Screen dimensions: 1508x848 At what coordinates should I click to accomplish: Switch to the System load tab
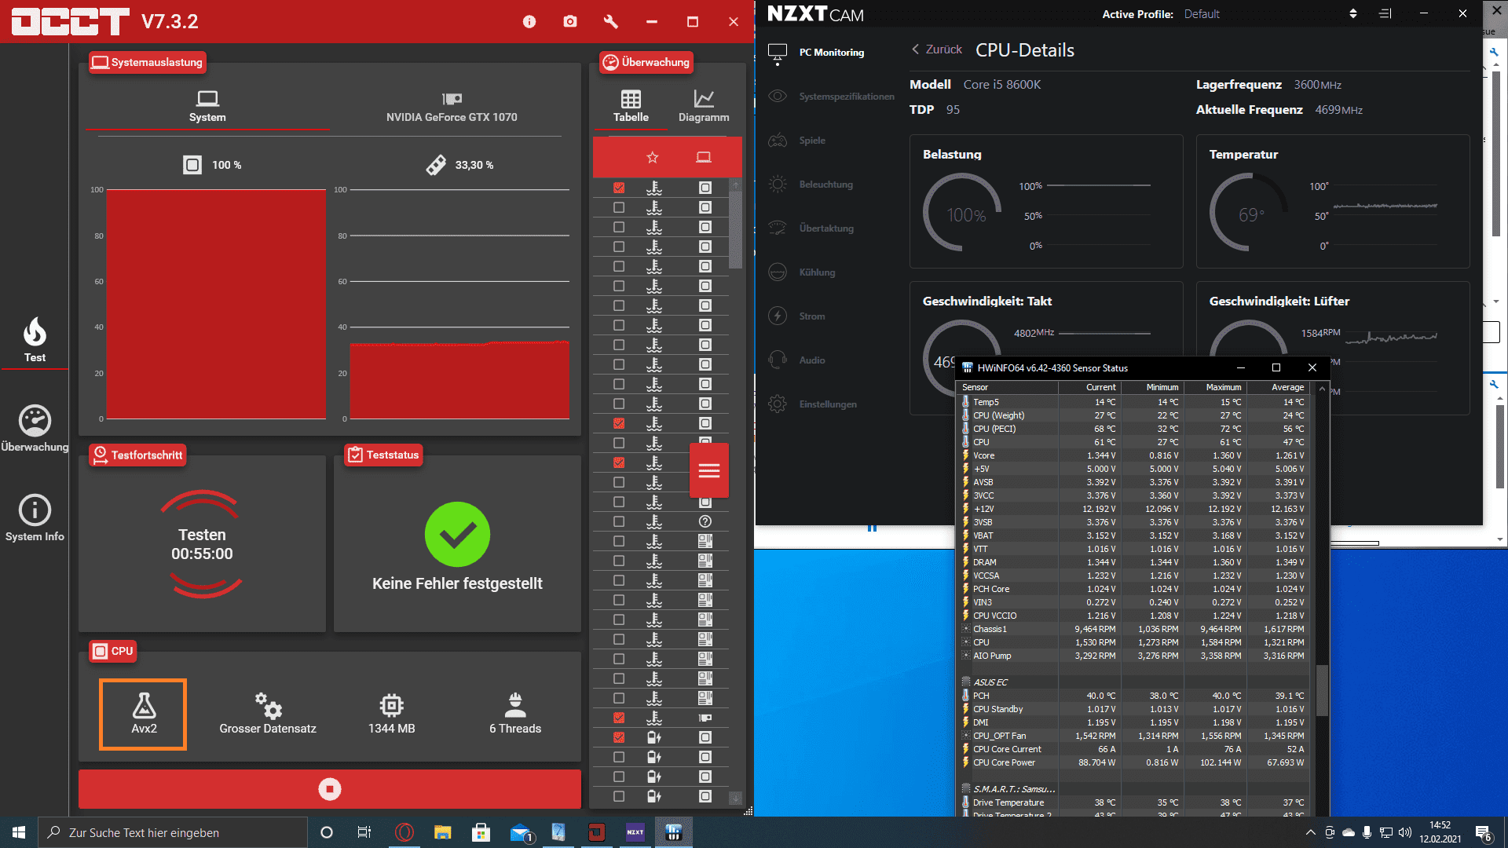tap(207, 106)
